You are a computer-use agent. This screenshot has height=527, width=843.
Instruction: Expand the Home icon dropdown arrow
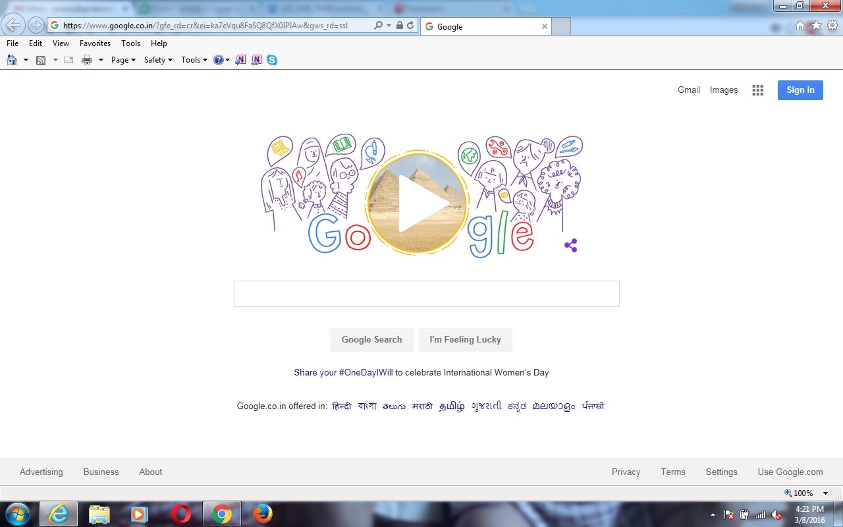pos(26,60)
